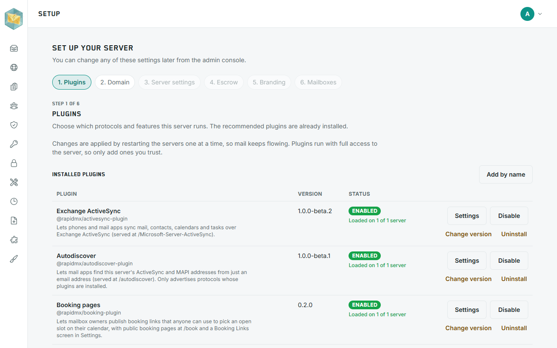The height and width of the screenshot is (348, 557).
Task: Open the key sidebar icon
Action: tap(14, 144)
